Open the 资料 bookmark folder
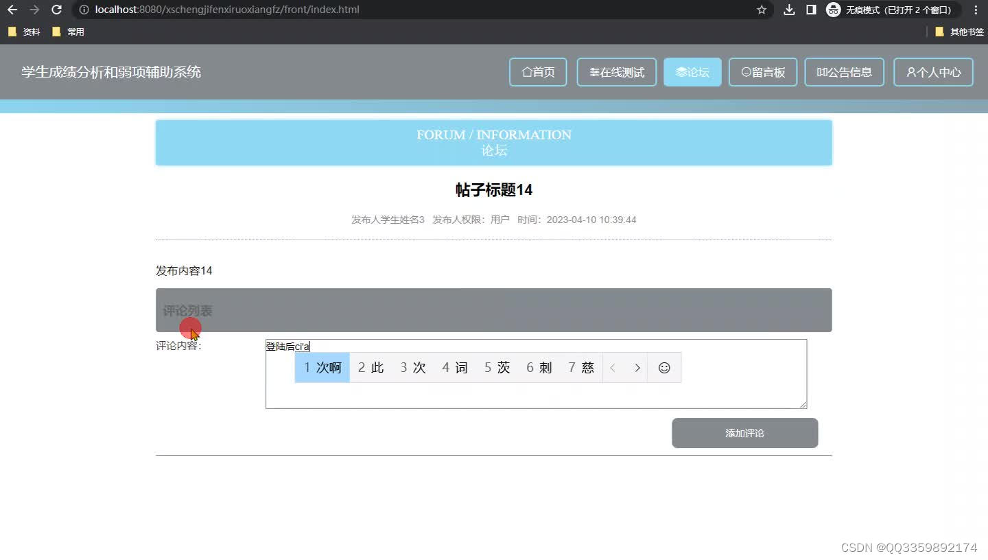 click(24, 32)
